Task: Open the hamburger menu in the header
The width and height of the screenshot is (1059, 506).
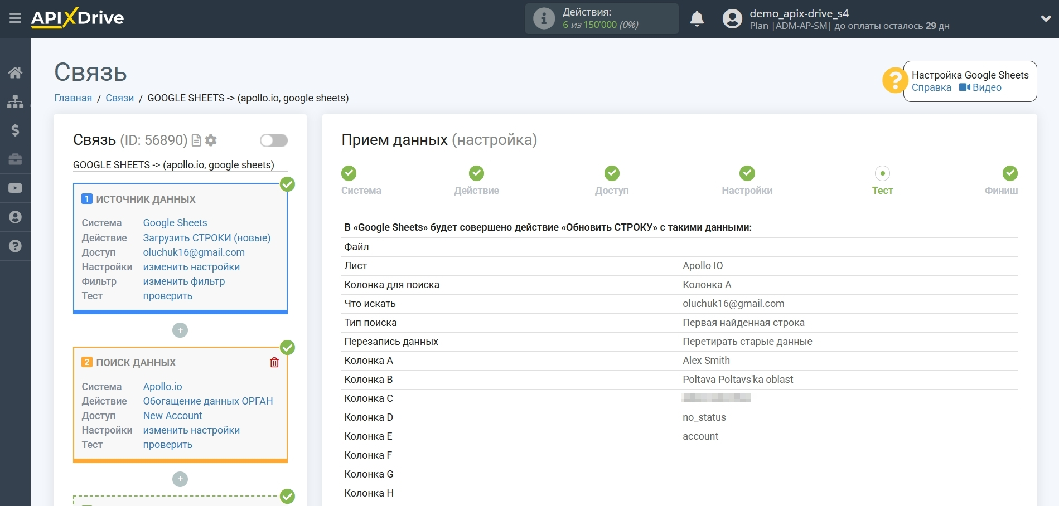Action: (15, 18)
